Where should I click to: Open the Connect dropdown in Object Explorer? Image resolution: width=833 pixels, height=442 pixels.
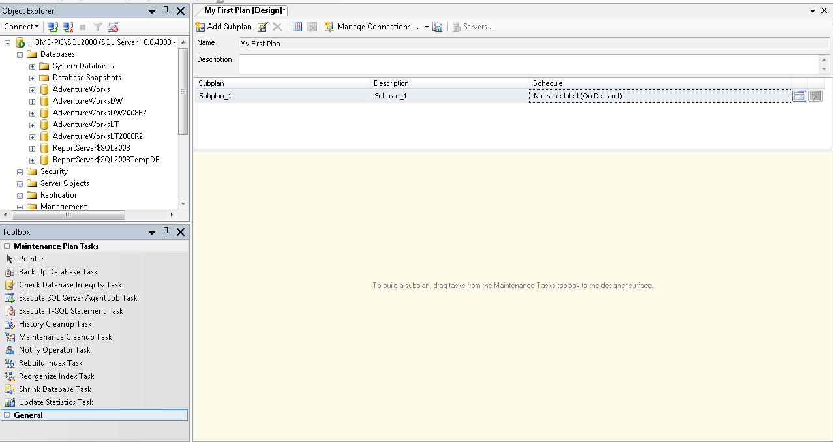(x=20, y=26)
